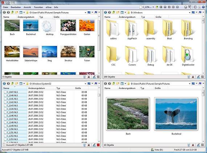Click copy icon in System32 pane status bar
Viewport: 207px width, 153px height.
point(85,145)
